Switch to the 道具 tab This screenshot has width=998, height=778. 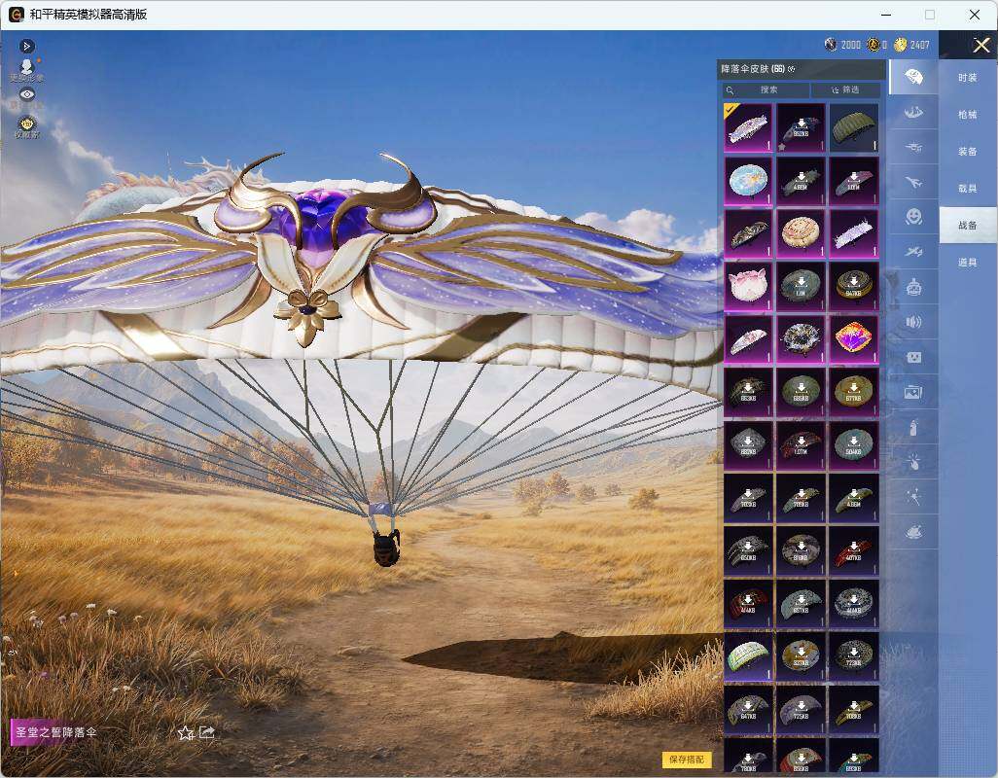(968, 263)
